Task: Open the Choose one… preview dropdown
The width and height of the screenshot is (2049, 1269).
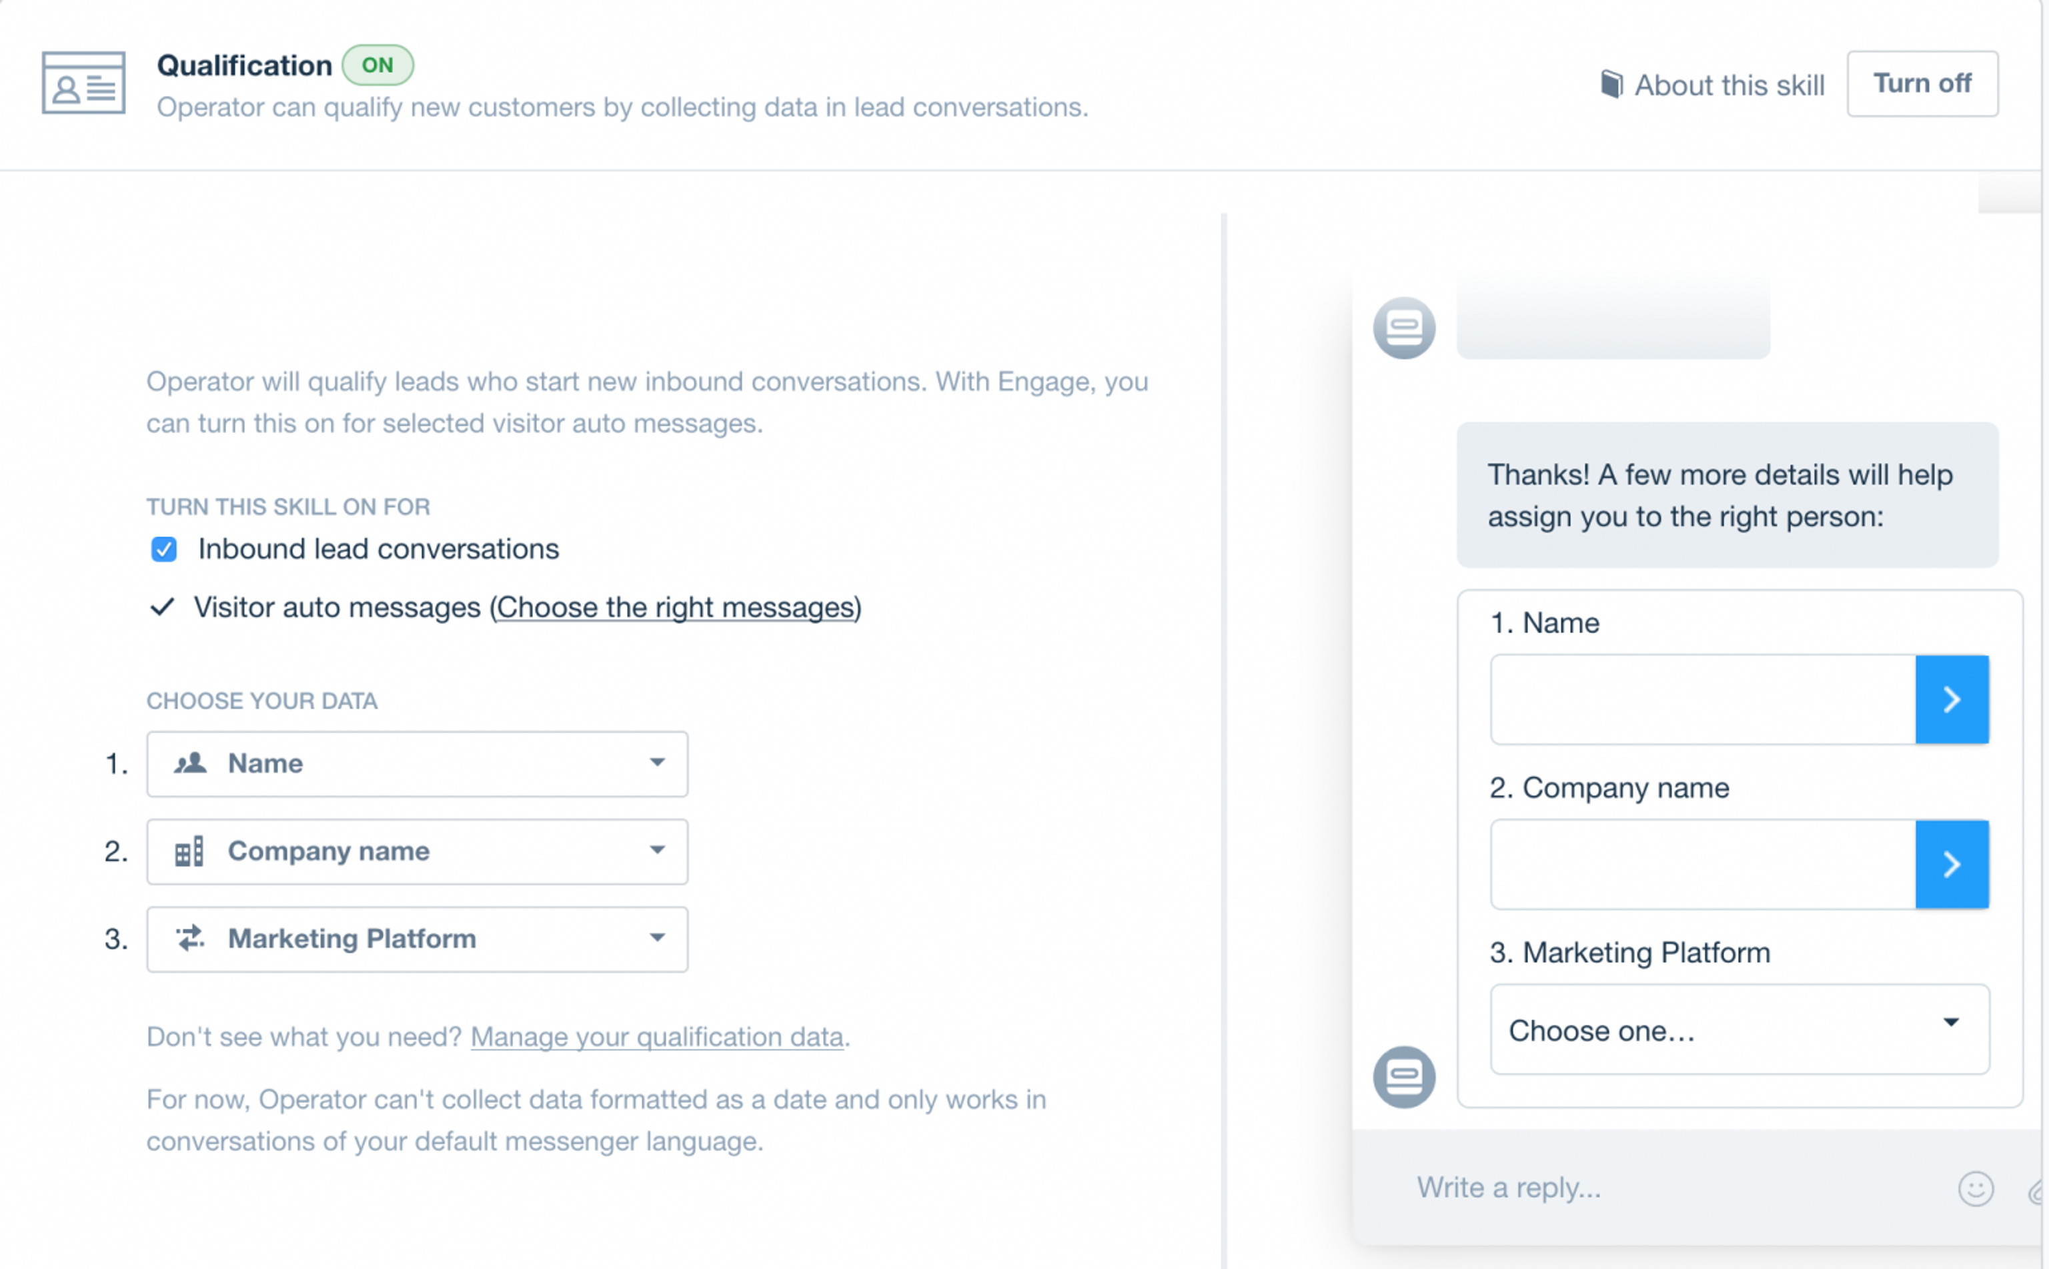Action: tap(1739, 1029)
